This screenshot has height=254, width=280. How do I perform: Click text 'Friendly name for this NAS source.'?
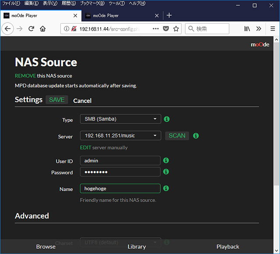pos(118,200)
